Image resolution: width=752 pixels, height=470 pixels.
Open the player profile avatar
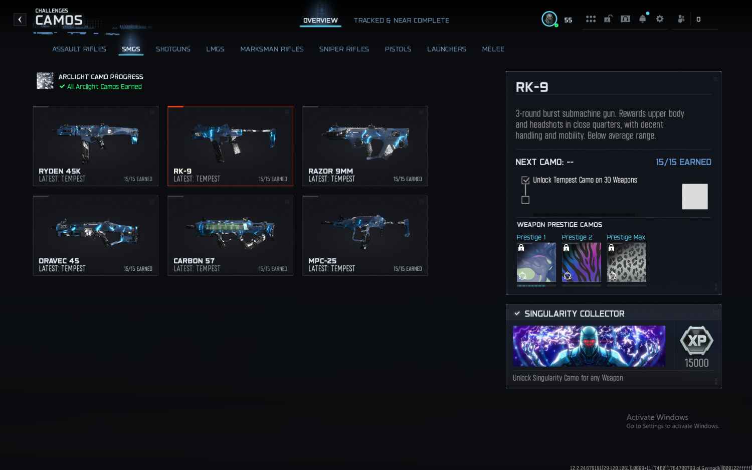tap(549, 19)
